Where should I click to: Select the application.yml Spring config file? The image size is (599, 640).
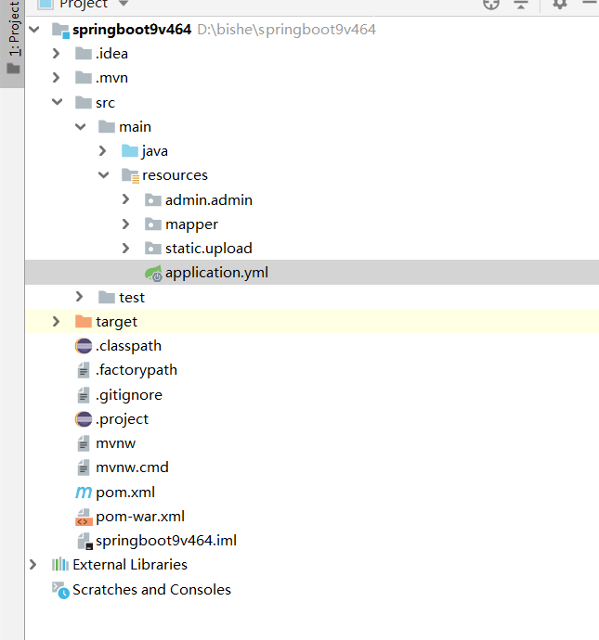(215, 273)
